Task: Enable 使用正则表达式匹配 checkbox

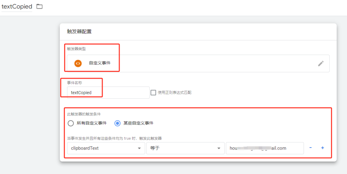Action: pos(153,92)
